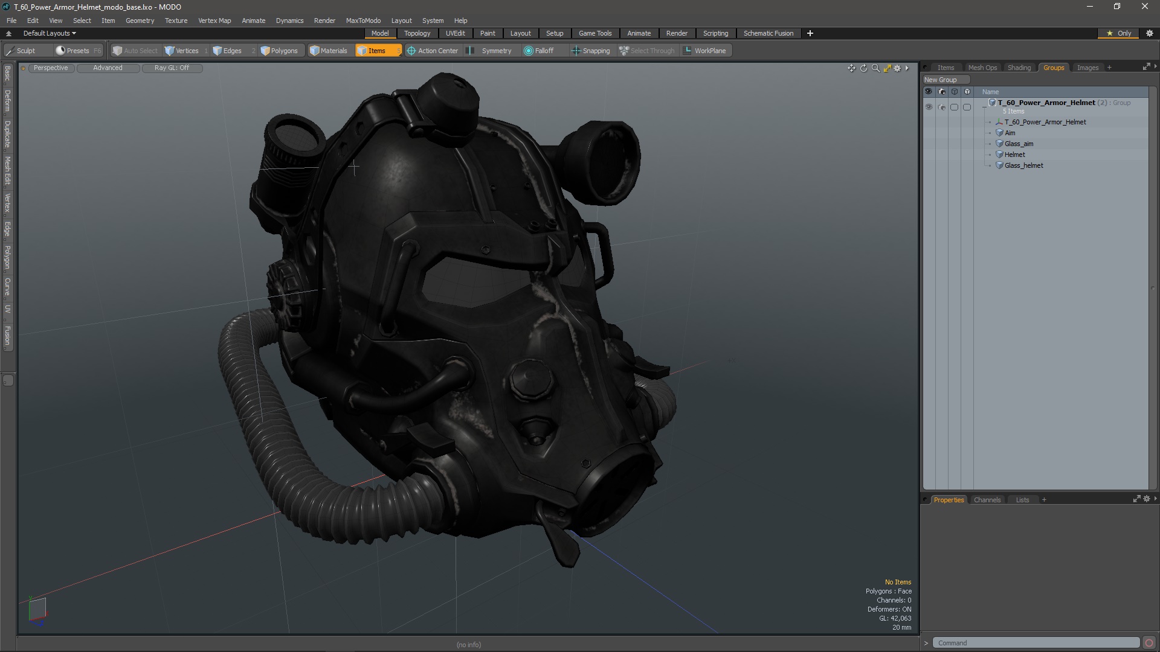
Task: Click the viewport pan (move) icon
Action: (x=851, y=68)
